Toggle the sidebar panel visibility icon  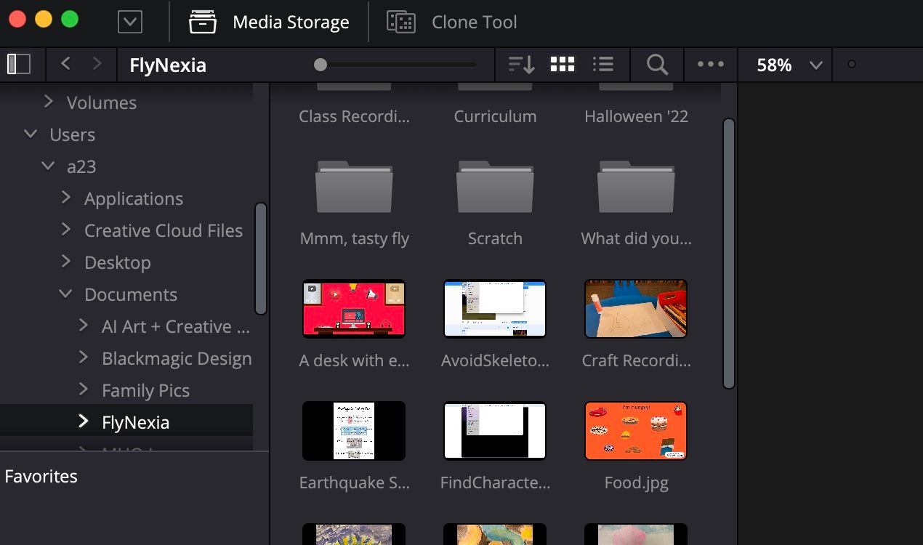19,65
